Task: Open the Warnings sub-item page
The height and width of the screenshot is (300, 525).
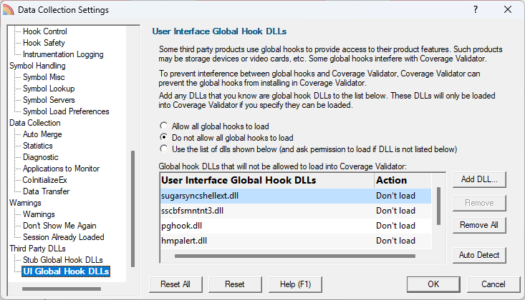Action: click(x=39, y=214)
